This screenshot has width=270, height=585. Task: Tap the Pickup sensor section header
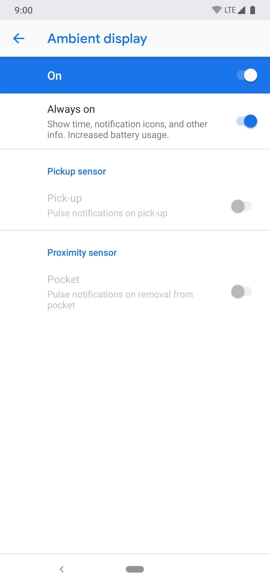pos(77,171)
